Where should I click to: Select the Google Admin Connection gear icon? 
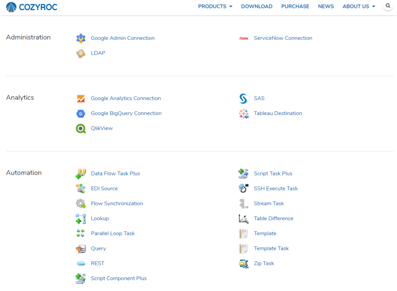tap(81, 38)
